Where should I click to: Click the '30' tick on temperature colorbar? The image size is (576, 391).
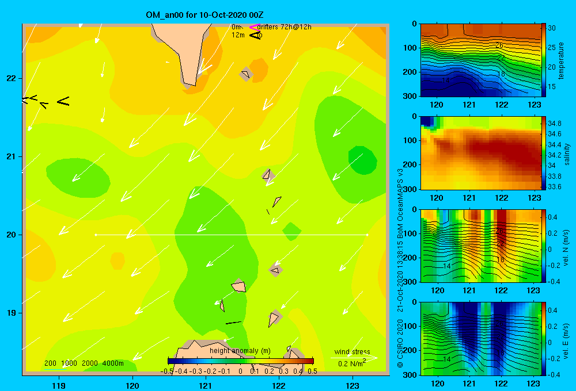(x=552, y=28)
